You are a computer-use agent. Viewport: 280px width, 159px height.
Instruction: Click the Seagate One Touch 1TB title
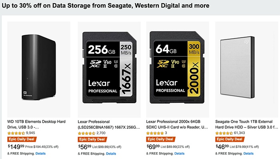click(x=247, y=124)
